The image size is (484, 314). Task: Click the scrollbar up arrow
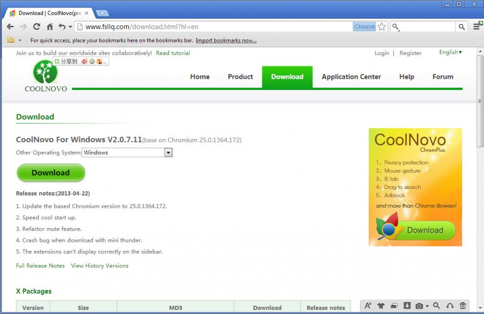pos(480,51)
